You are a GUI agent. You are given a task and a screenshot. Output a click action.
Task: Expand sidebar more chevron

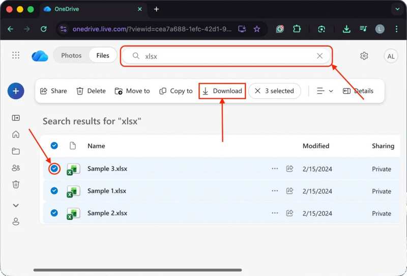point(16,205)
